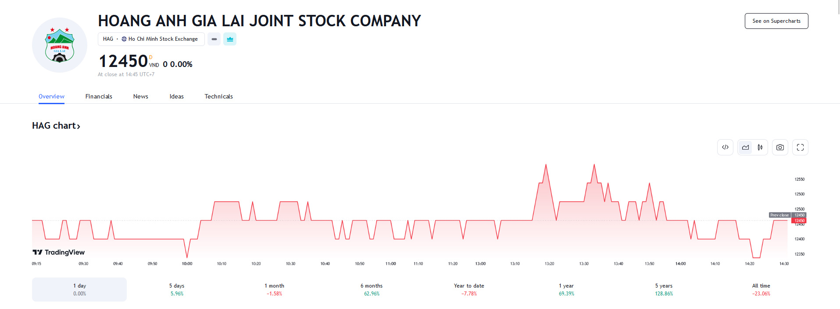Click the TradingView logo on chart
Image resolution: width=840 pixels, height=309 pixels.
tap(59, 252)
